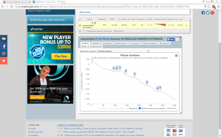The height and width of the screenshot is (138, 221).
Task: Click Let's Play on PKR ad
Action: 37,97
